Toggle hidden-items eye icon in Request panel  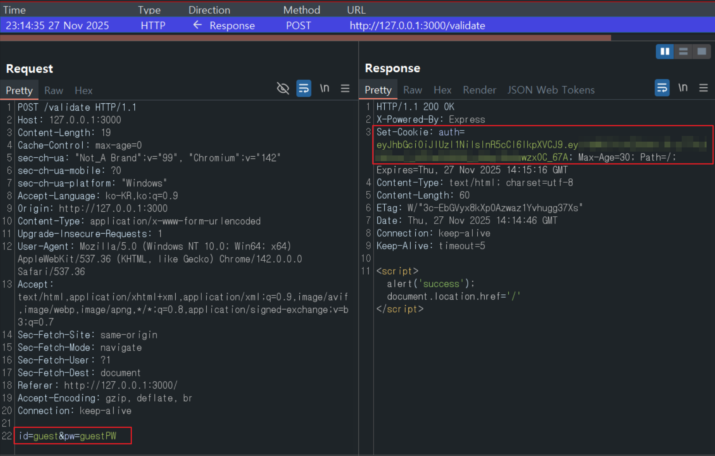coord(283,88)
